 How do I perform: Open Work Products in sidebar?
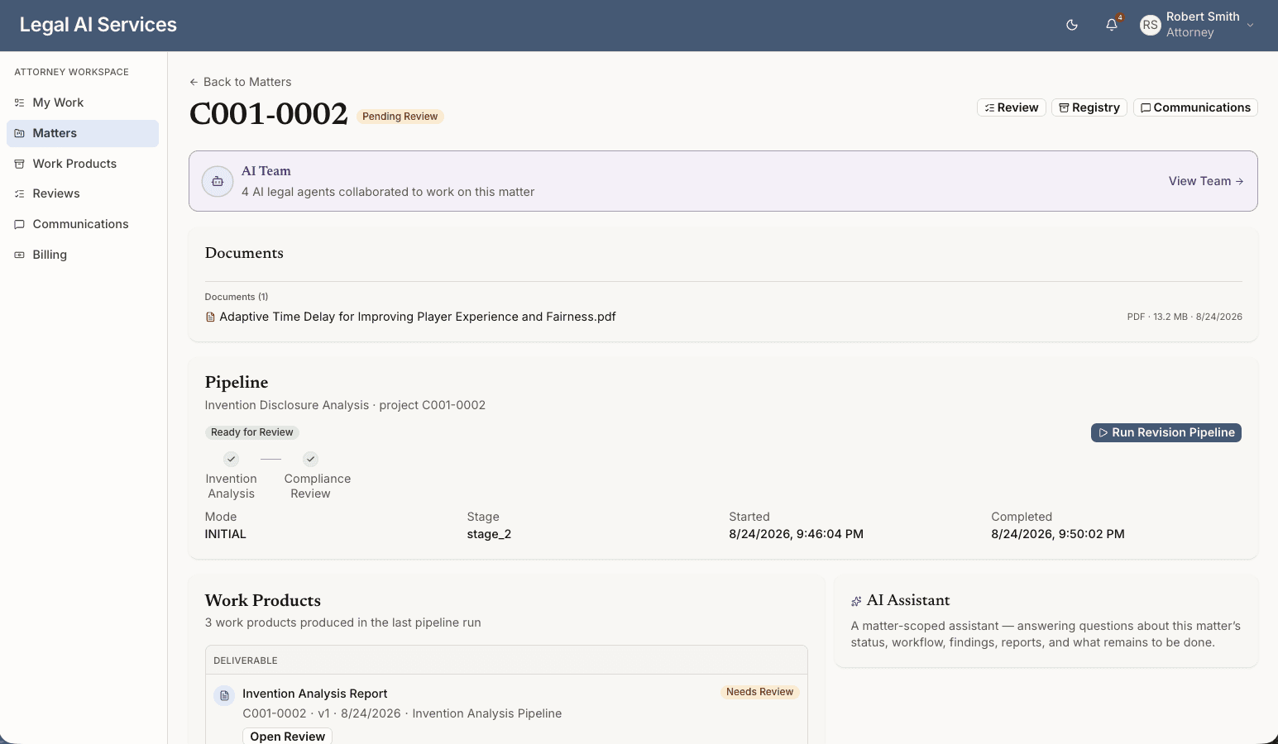click(x=83, y=164)
